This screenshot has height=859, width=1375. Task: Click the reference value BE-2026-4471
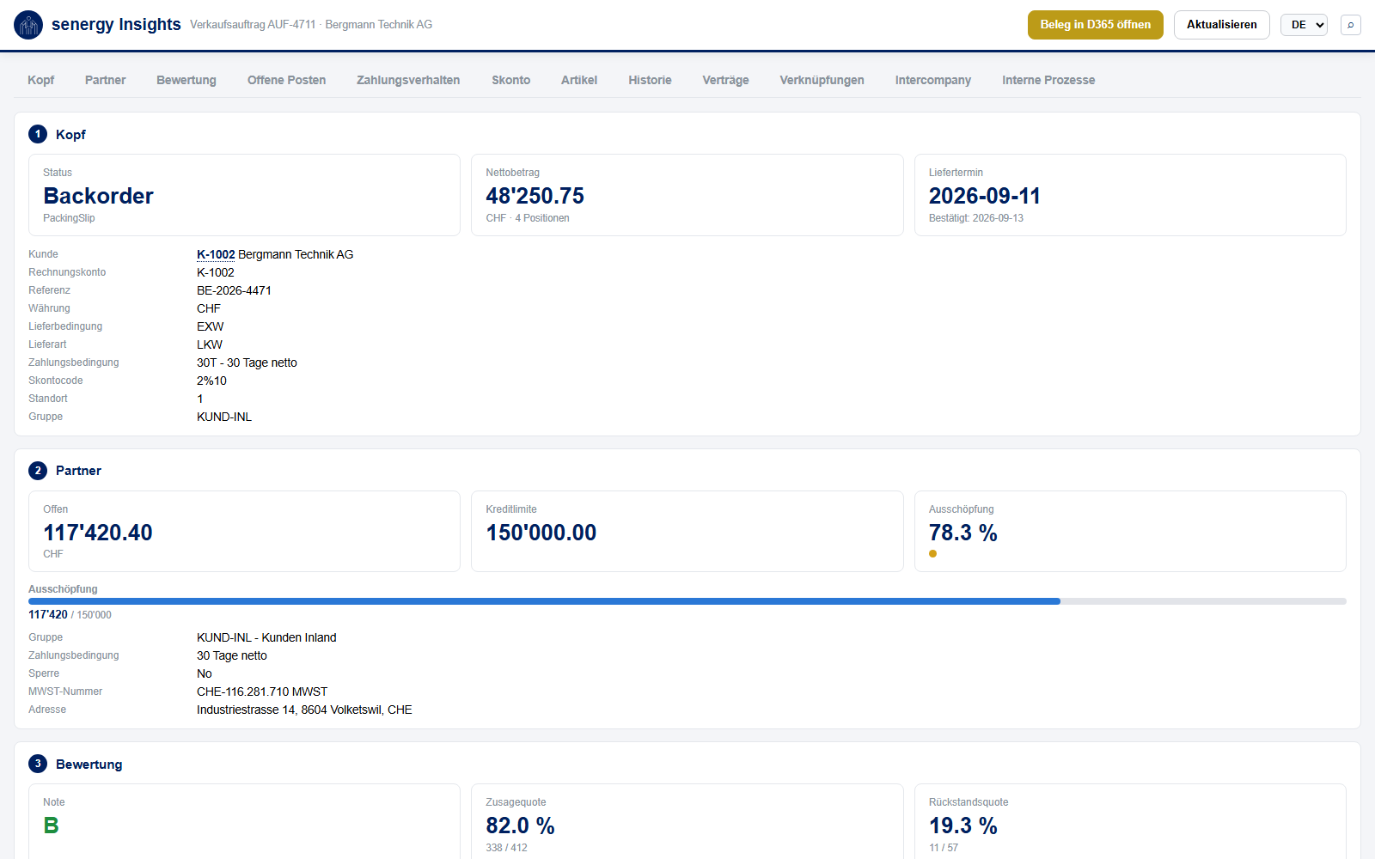point(234,290)
